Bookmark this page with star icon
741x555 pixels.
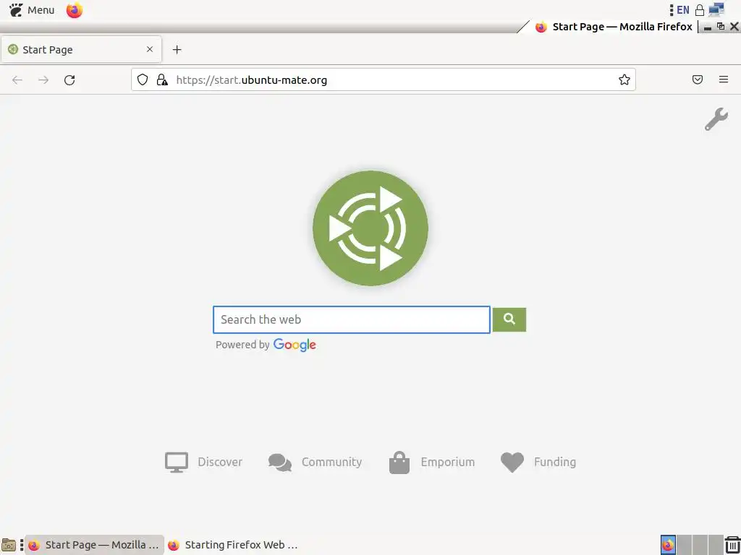(x=624, y=79)
